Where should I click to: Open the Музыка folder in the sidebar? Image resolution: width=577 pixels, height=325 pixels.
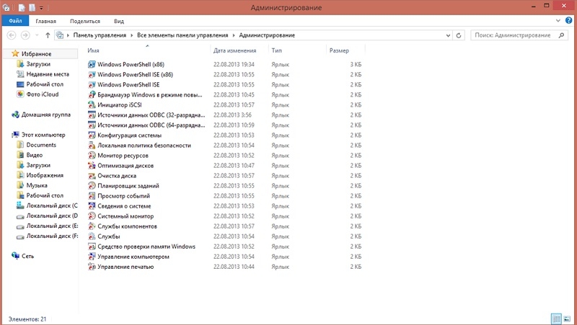[x=37, y=185]
